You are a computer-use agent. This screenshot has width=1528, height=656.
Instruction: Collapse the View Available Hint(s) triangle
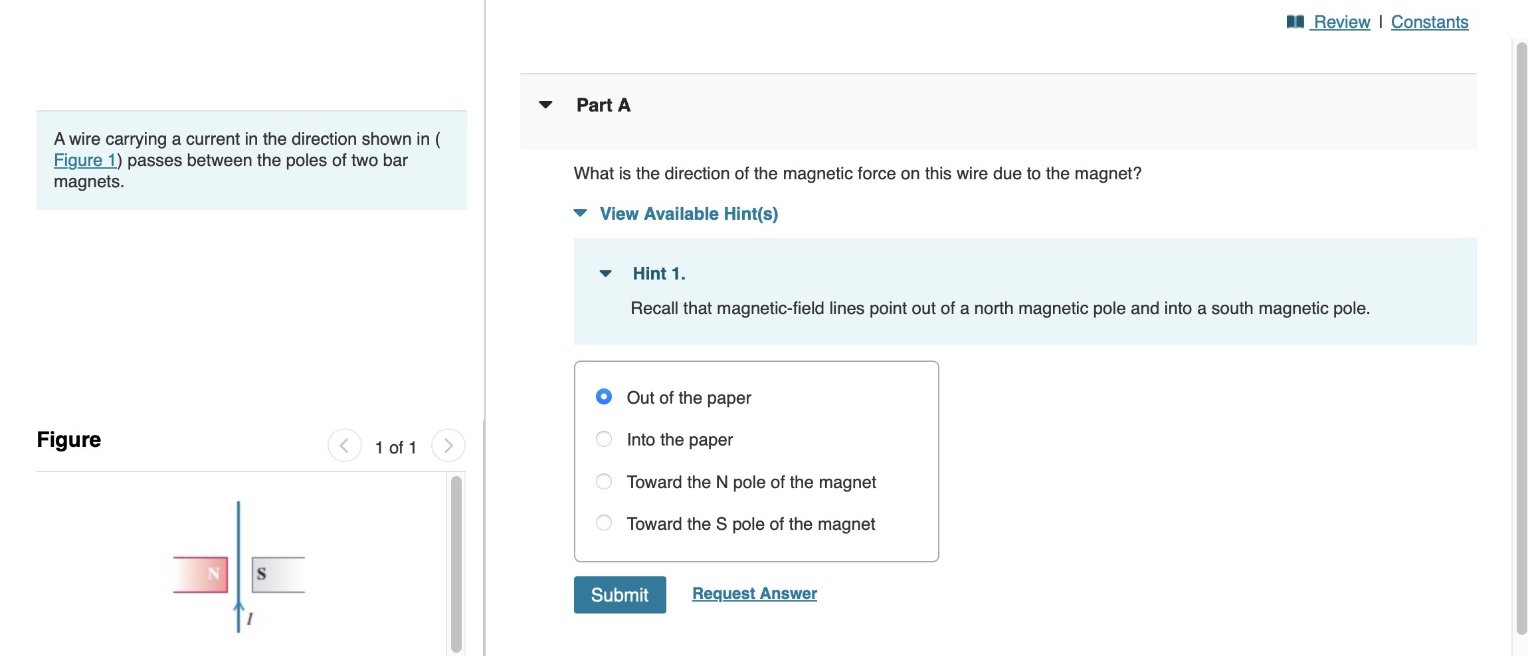(x=581, y=213)
